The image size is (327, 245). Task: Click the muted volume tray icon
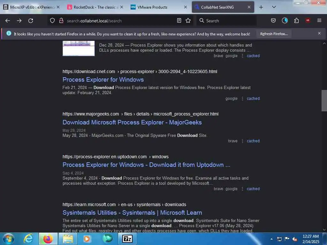295,239
